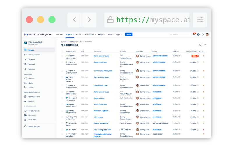Open the VPN Access ticket link
Image resolution: width=233 pixels, height=146 pixels.
click(x=98, y=117)
